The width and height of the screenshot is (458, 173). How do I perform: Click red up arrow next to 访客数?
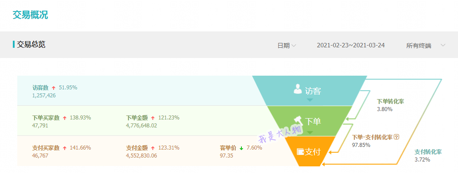(x=54, y=88)
